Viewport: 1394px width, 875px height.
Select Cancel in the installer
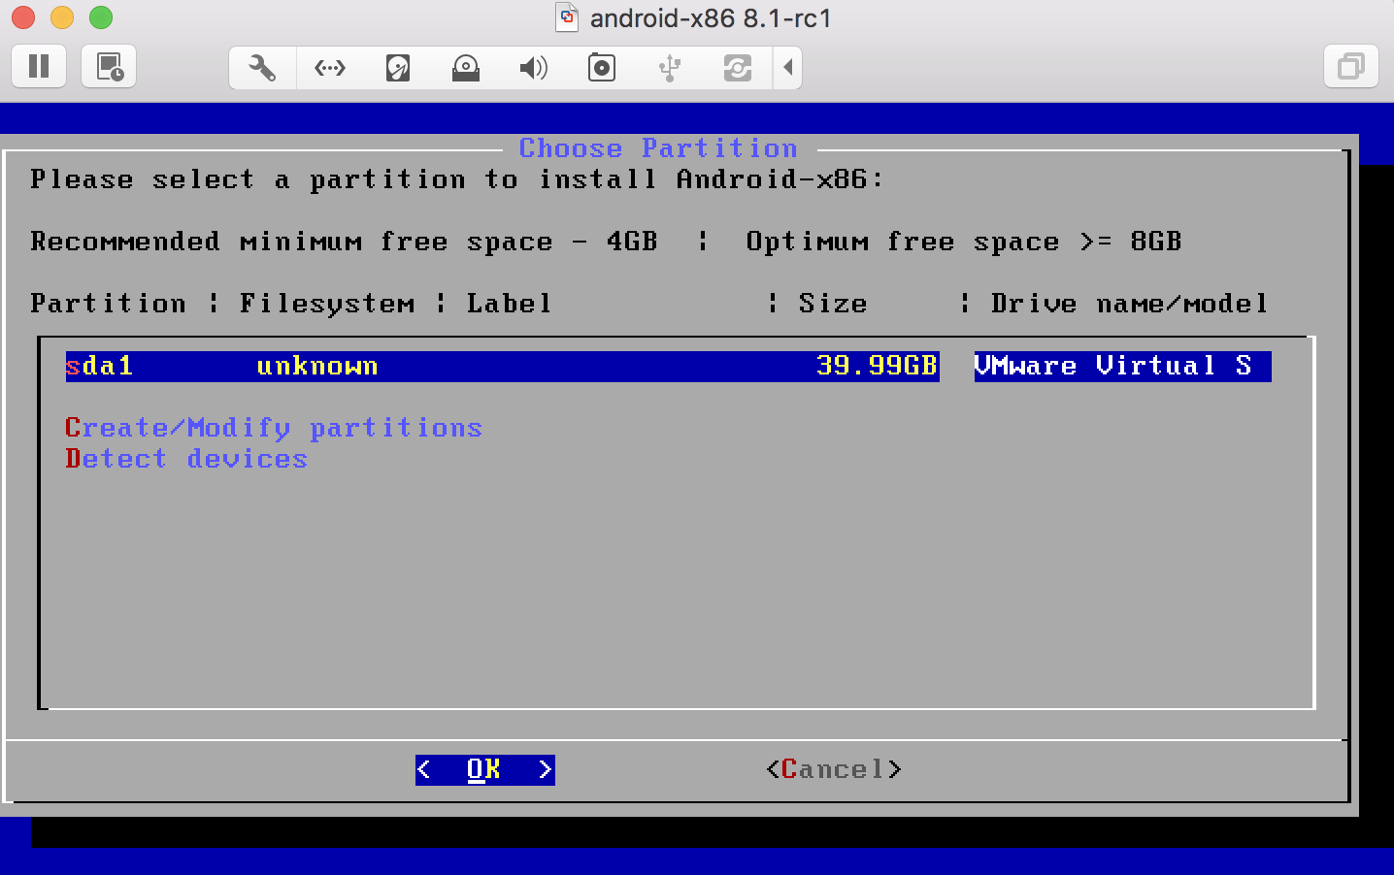(x=832, y=768)
